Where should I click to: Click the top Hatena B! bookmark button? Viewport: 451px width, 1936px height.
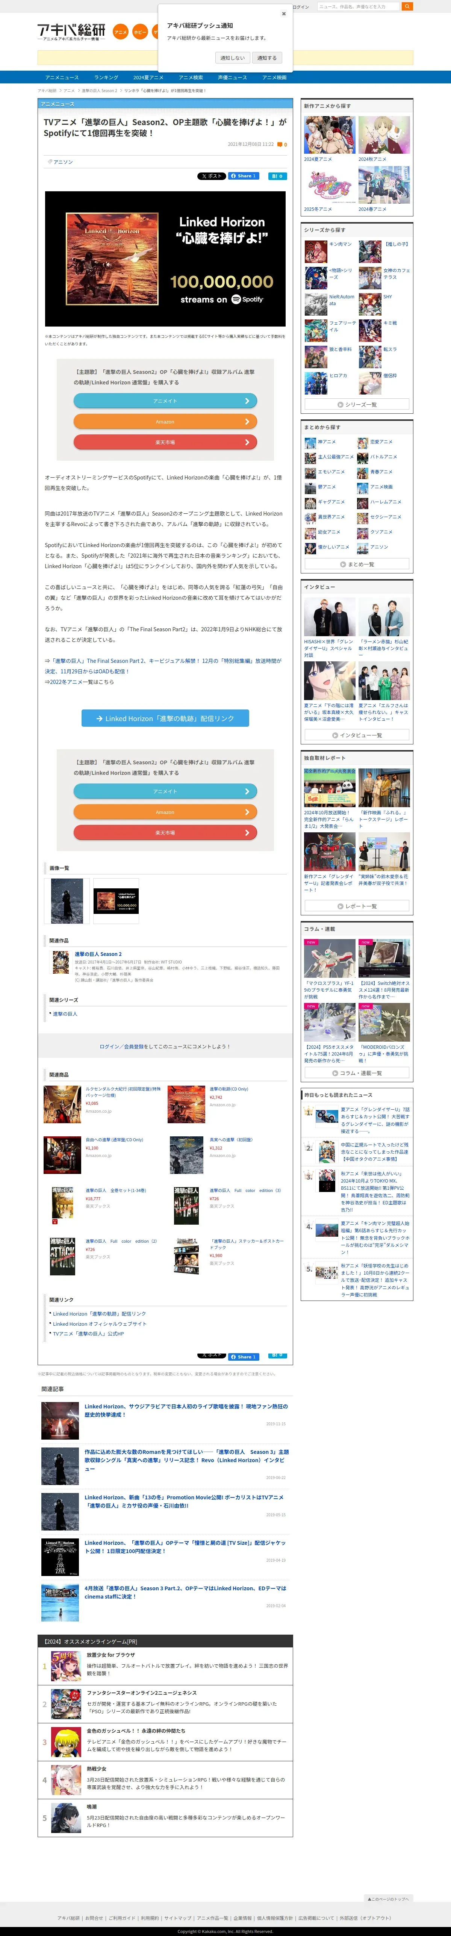click(x=277, y=176)
